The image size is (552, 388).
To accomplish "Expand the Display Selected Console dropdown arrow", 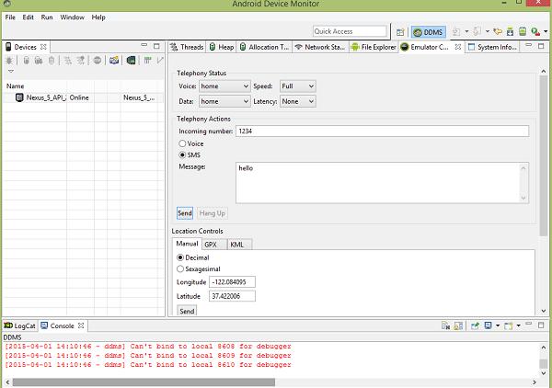I will (x=498, y=325).
